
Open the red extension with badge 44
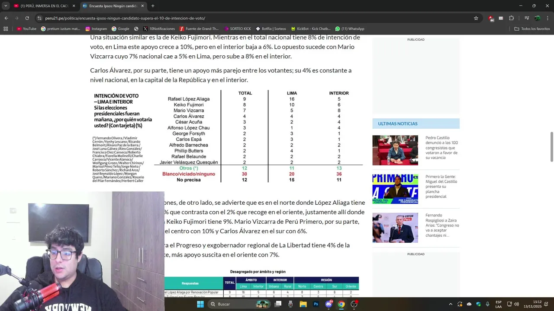(x=491, y=18)
